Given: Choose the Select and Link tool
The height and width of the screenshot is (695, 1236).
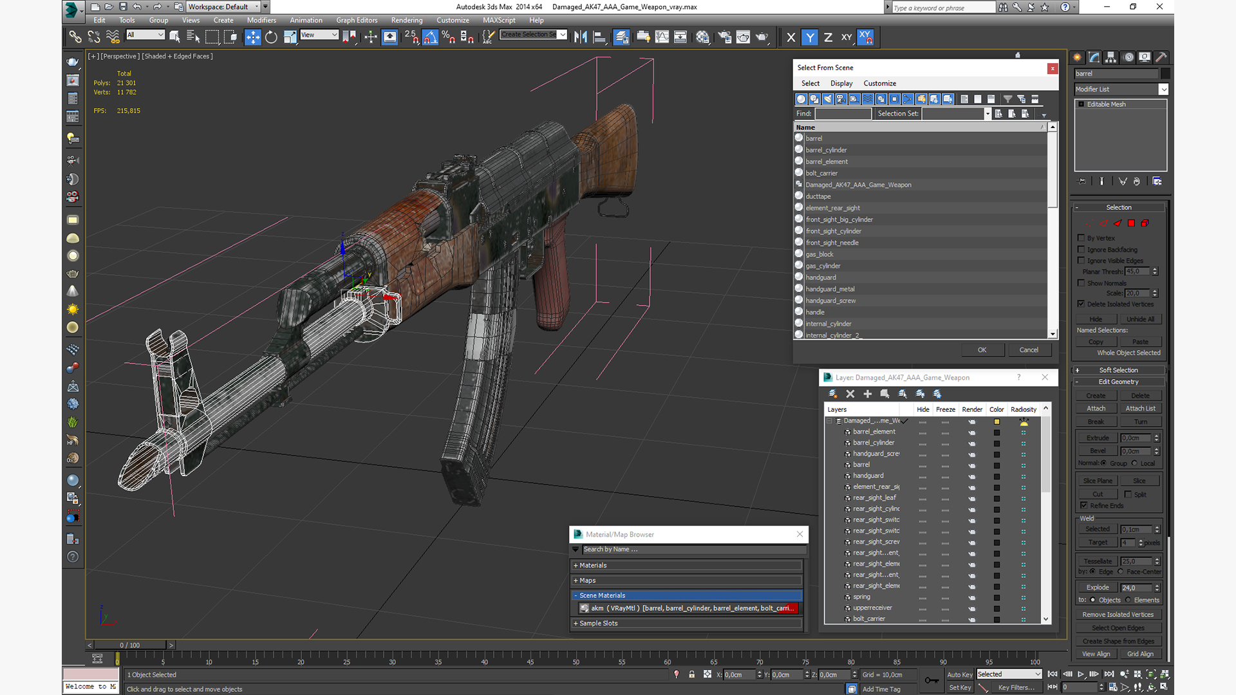Looking at the screenshot, I should click(x=75, y=37).
